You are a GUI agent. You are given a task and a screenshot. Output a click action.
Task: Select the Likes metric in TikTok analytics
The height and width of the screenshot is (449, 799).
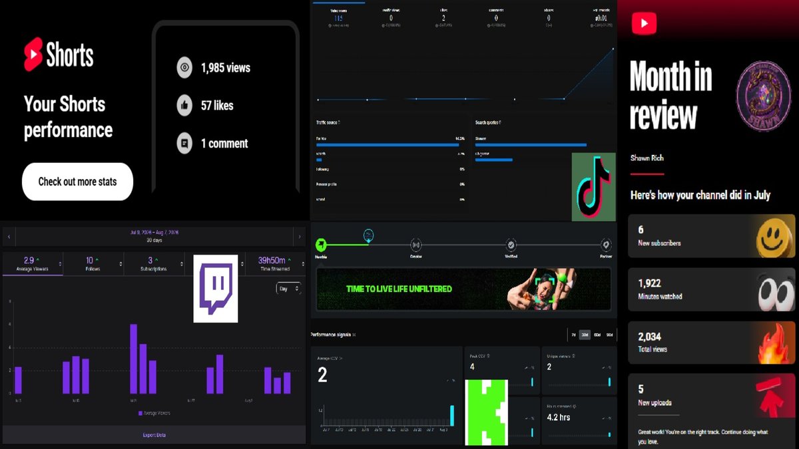[x=443, y=18]
